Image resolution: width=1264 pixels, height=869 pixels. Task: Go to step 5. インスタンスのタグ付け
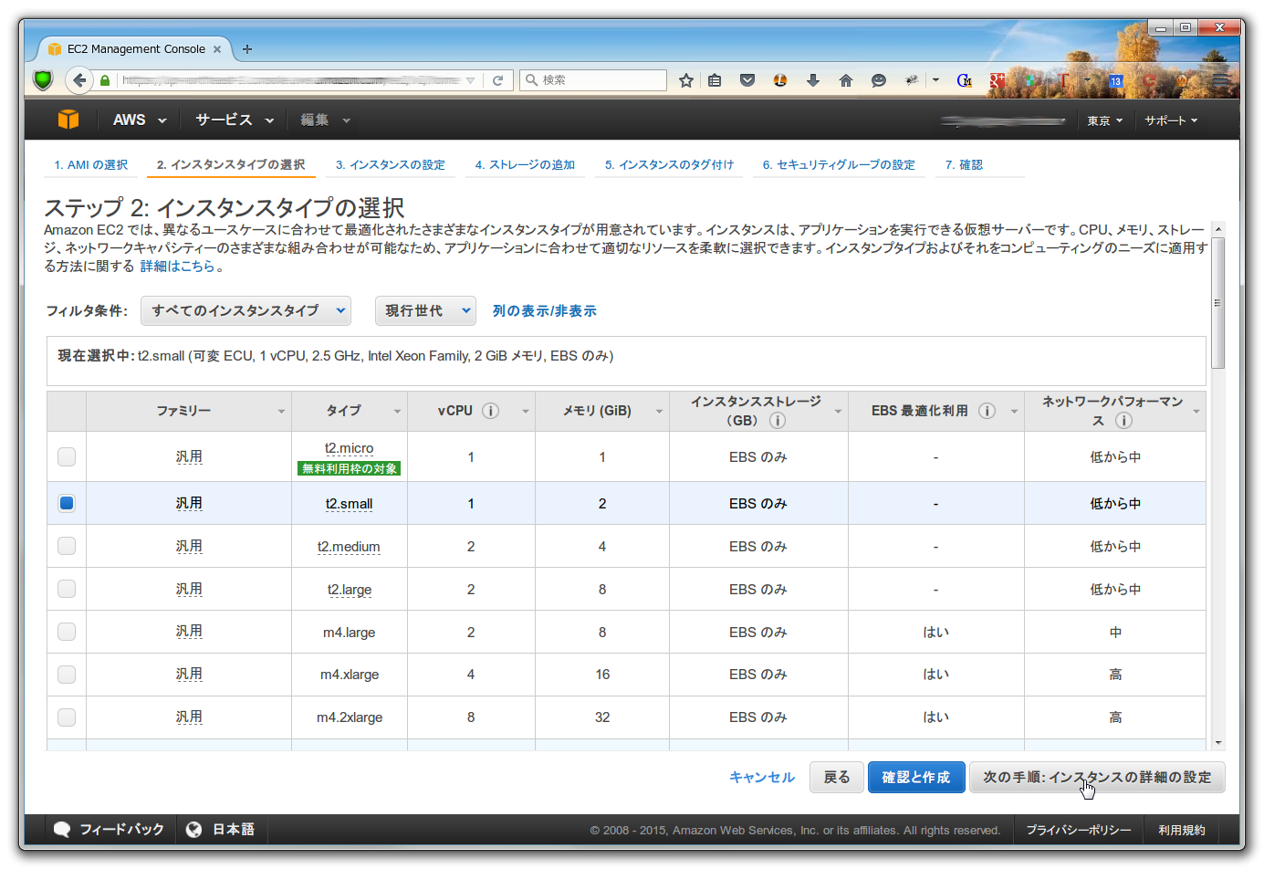(669, 165)
